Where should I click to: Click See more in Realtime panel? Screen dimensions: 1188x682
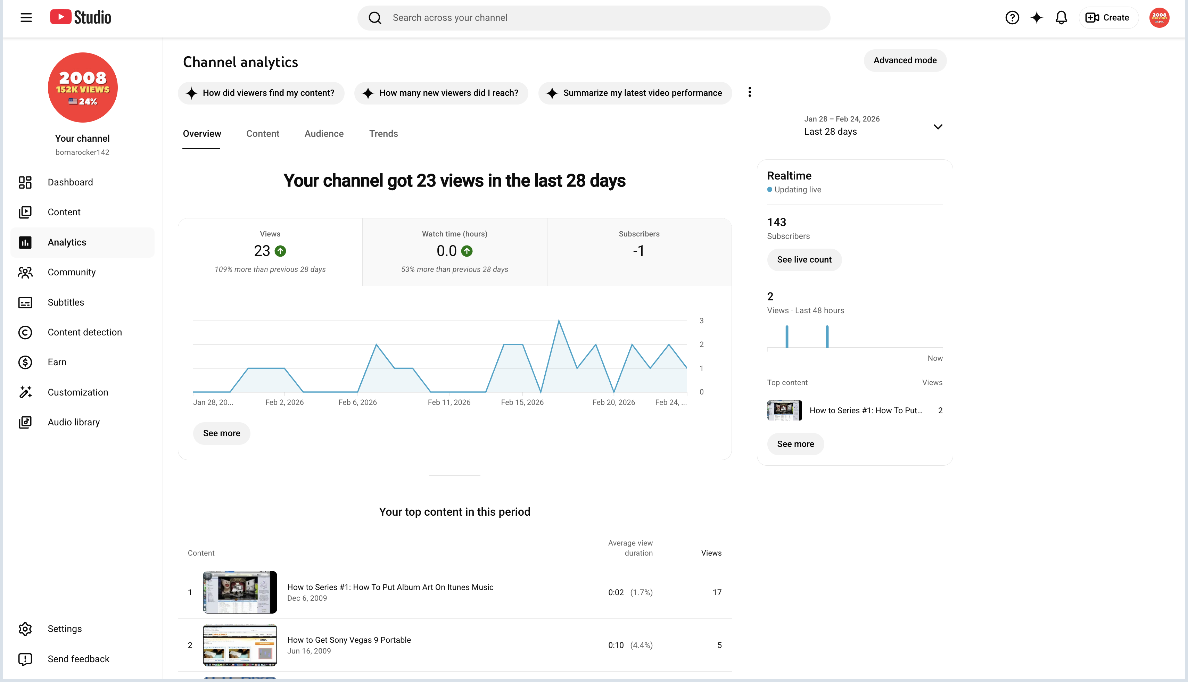click(x=795, y=444)
